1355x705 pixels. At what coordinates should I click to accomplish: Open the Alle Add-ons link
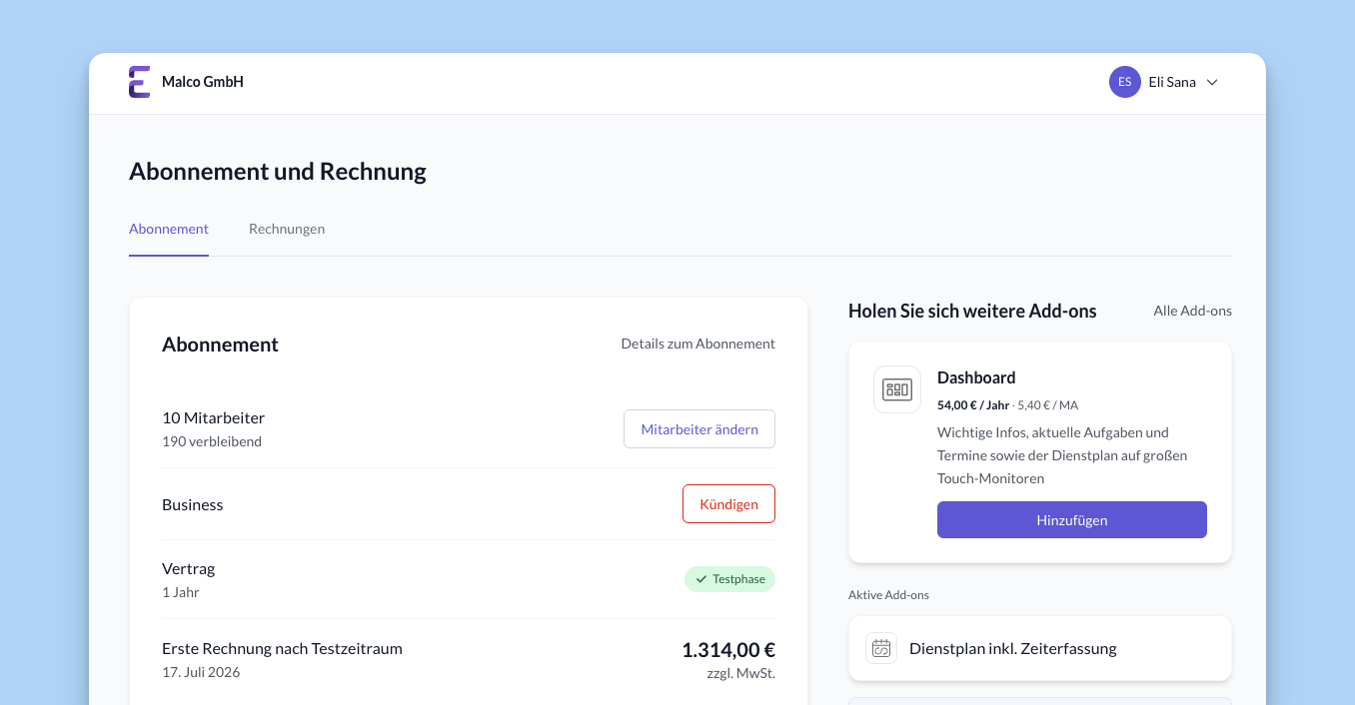(1193, 311)
